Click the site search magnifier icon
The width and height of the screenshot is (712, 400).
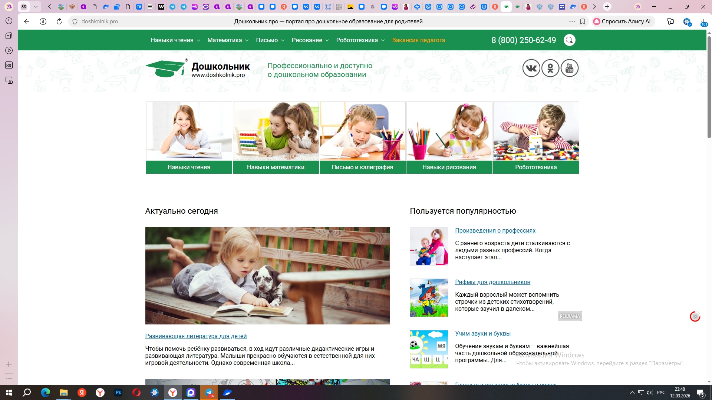(x=569, y=40)
